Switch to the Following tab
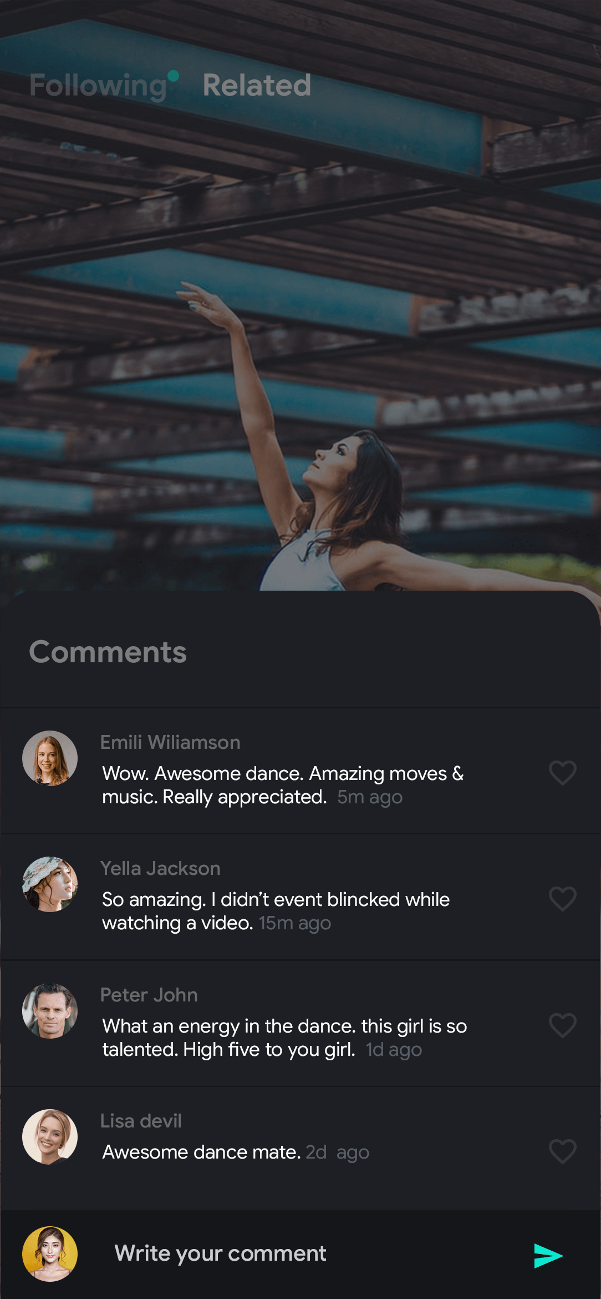 click(x=98, y=85)
